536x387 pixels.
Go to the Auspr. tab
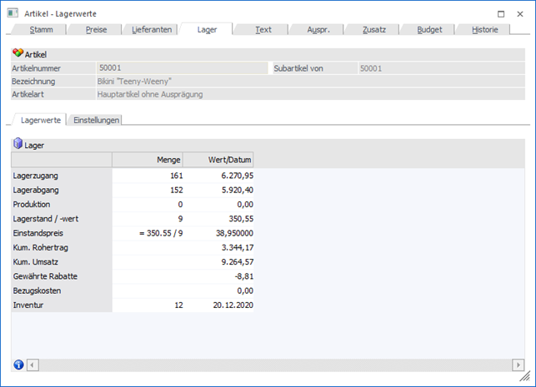(x=318, y=29)
